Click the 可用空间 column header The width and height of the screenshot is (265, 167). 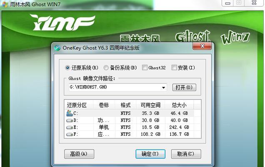[x=150, y=105]
